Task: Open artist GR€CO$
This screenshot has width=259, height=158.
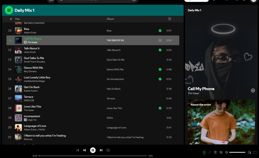Action: tap(29, 100)
